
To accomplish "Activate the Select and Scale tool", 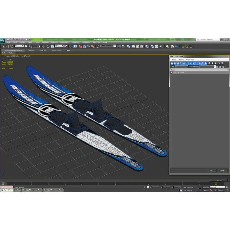I will (x=52, y=46).
